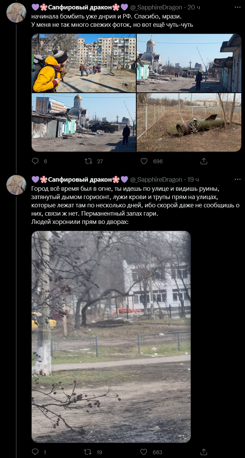View photo of person in yellow jacket
Screen dimensions: 245x458
(83, 63)
